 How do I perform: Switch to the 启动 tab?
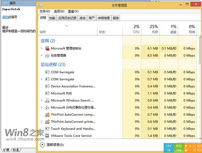(x=82, y=18)
